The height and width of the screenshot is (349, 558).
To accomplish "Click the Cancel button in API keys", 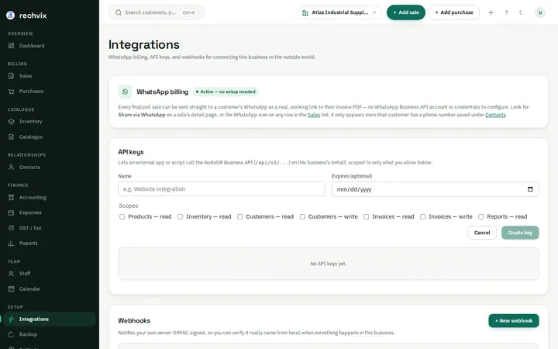I will [482, 233].
